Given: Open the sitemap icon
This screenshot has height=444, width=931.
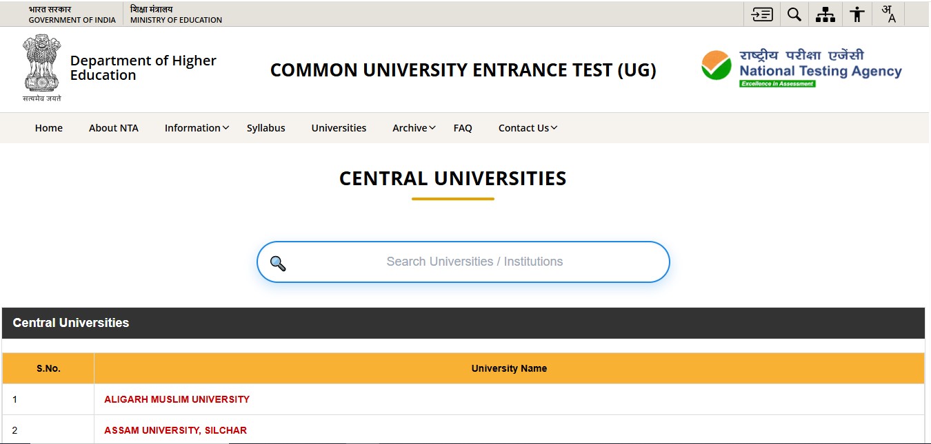Looking at the screenshot, I should coord(825,14).
